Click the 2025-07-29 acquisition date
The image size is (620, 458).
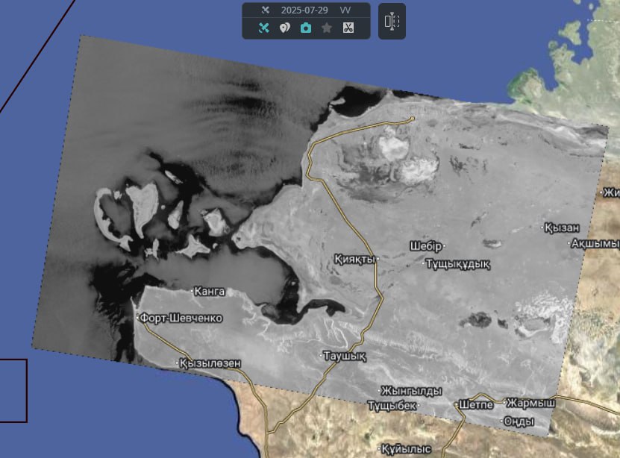pos(304,10)
